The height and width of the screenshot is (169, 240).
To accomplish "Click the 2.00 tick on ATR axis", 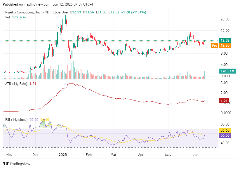I will click(x=224, y=93).
